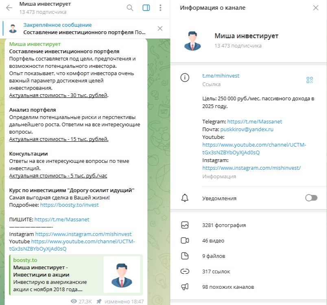The width and height of the screenshot is (327, 305).
Task: Click the bell notifications icon
Action: point(185,198)
